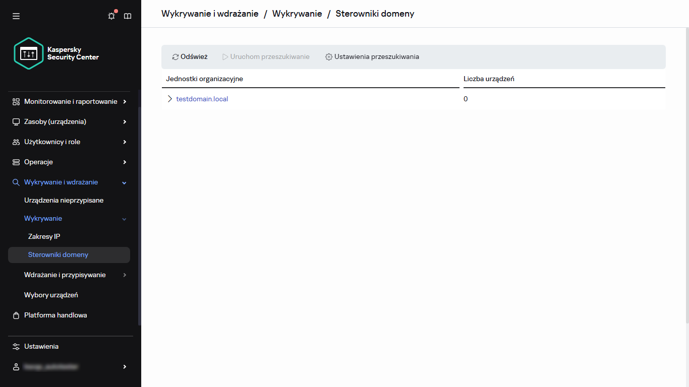The width and height of the screenshot is (689, 387).
Task: Click the Ustawienia gear icon
Action: tap(15, 346)
